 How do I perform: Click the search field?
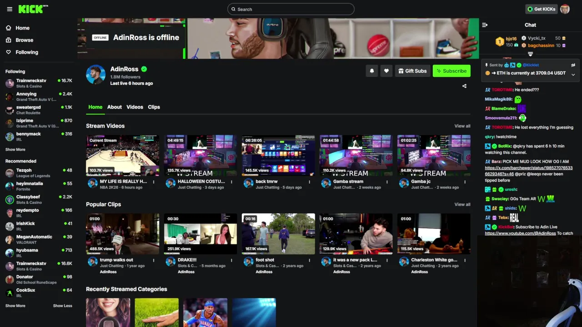coord(291,9)
